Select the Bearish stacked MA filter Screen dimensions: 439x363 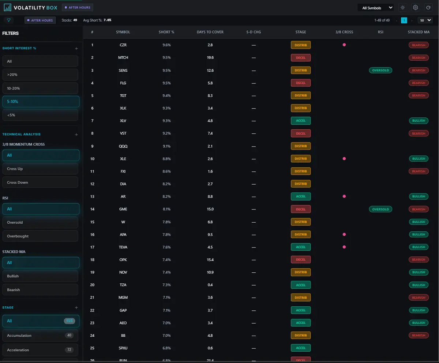[x=40, y=290]
